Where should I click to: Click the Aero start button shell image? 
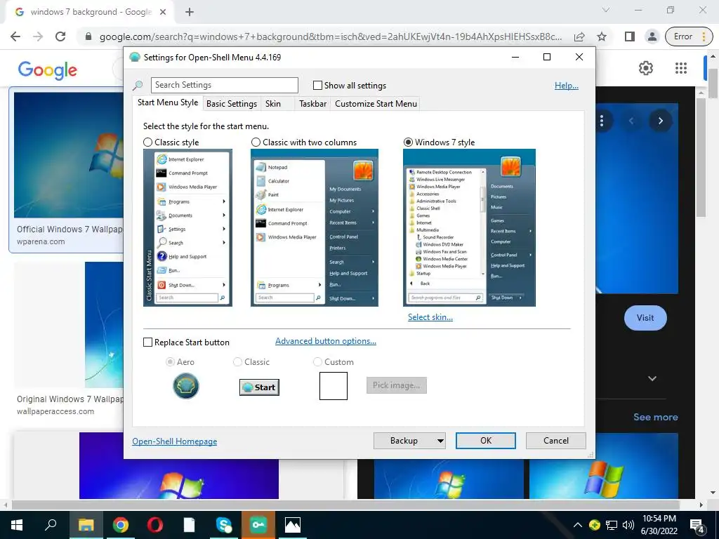tap(185, 386)
